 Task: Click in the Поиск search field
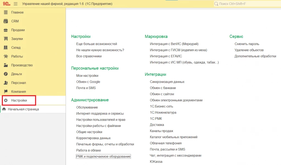pos(247,4)
